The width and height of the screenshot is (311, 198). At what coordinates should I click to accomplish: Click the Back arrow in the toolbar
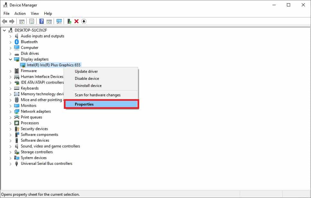click(4, 21)
